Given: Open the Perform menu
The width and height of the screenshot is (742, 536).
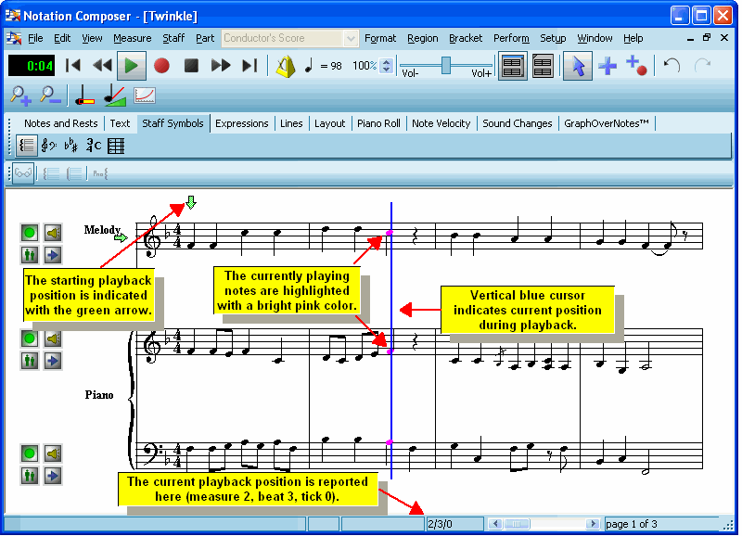Looking at the screenshot, I should [x=511, y=38].
